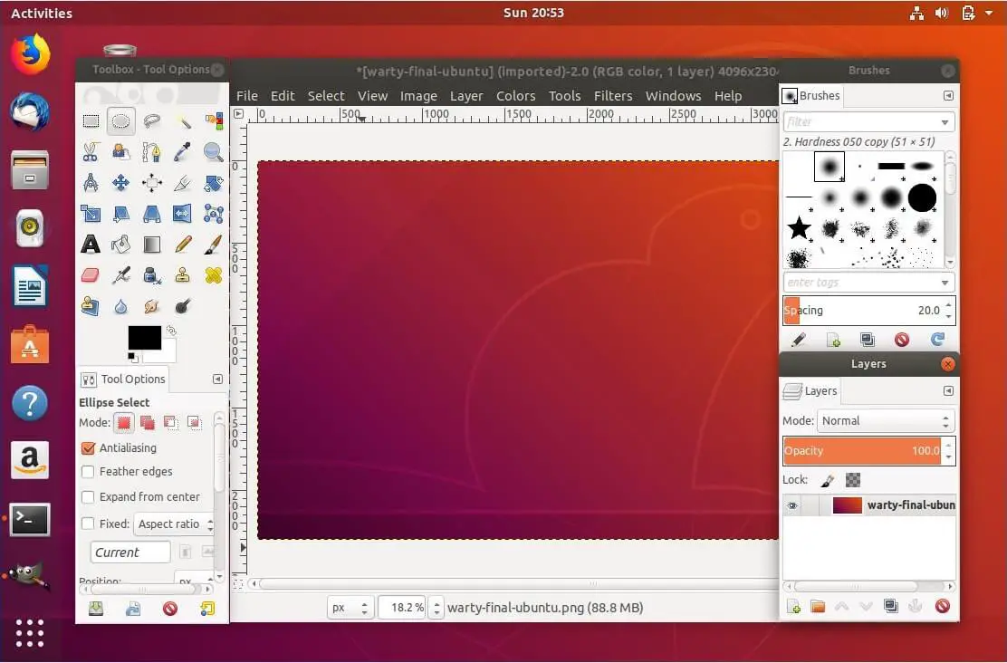Select the Crop tool
The height and width of the screenshot is (663, 1007).
183,182
